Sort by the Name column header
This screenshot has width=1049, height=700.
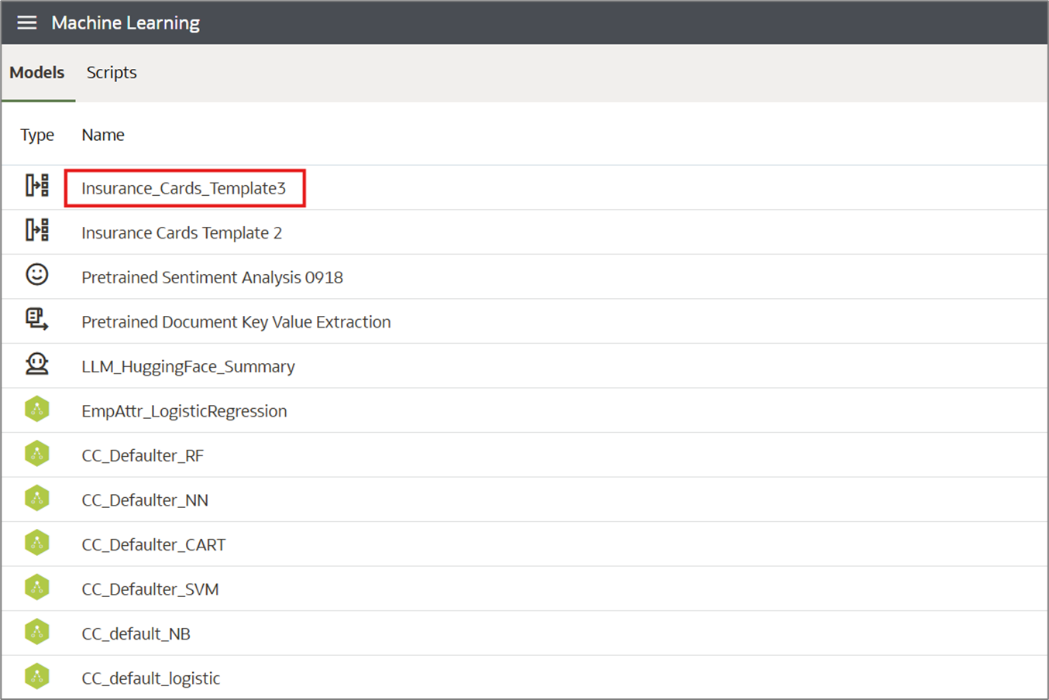103,135
